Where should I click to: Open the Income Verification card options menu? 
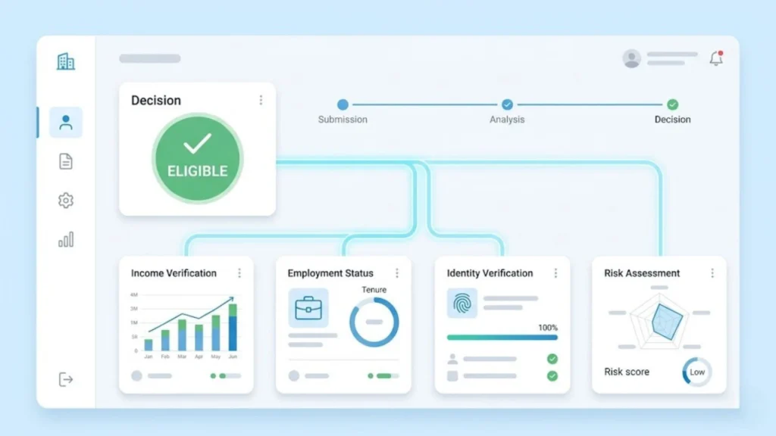(x=239, y=273)
